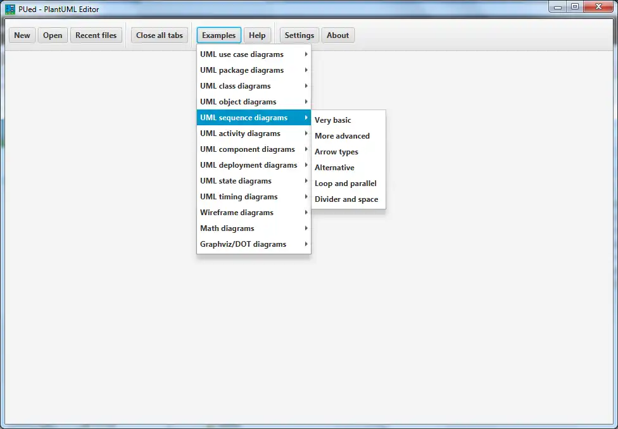Click the Examples toolbar button

point(218,35)
